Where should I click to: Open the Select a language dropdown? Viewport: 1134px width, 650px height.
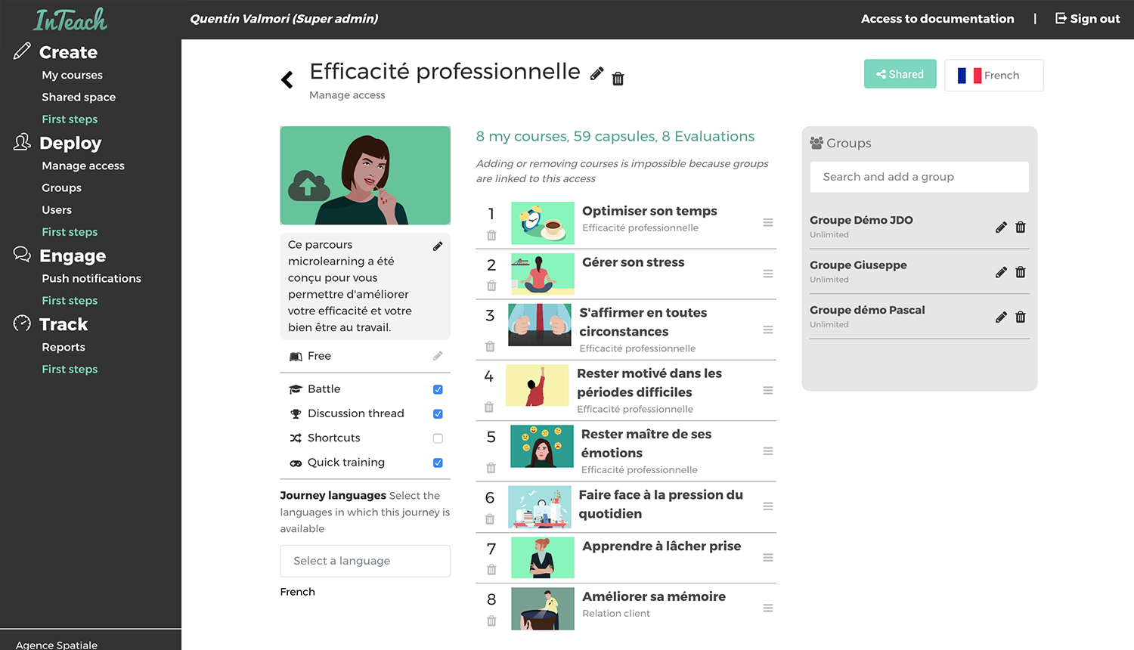pos(365,561)
